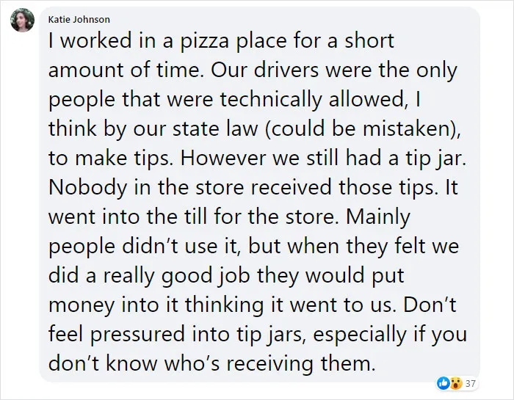The width and height of the screenshot is (514, 400).
Task: Click the word 'Mainly' in the comment
Action: point(378,217)
